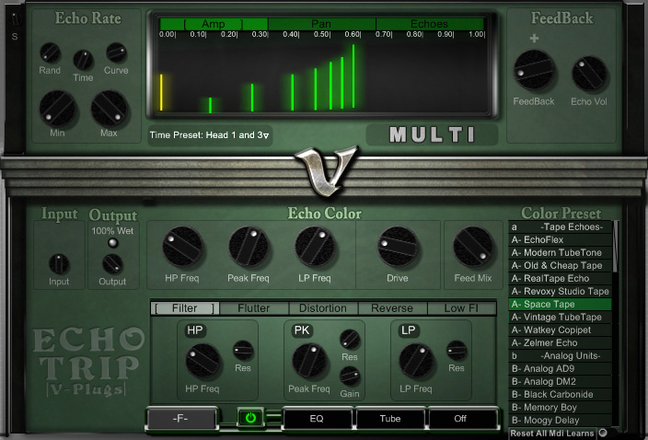The height and width of the screenshot is (440, 648).
Task: Click the large FeedBack knob
Action: click(534, 70)
